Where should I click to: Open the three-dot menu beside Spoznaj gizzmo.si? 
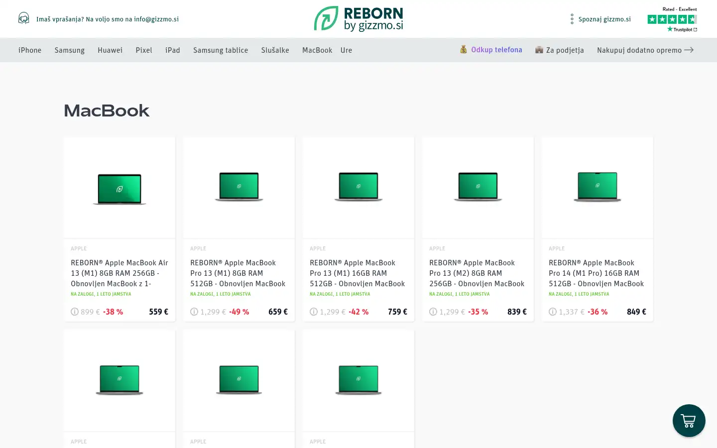click(x=572, y=19)
